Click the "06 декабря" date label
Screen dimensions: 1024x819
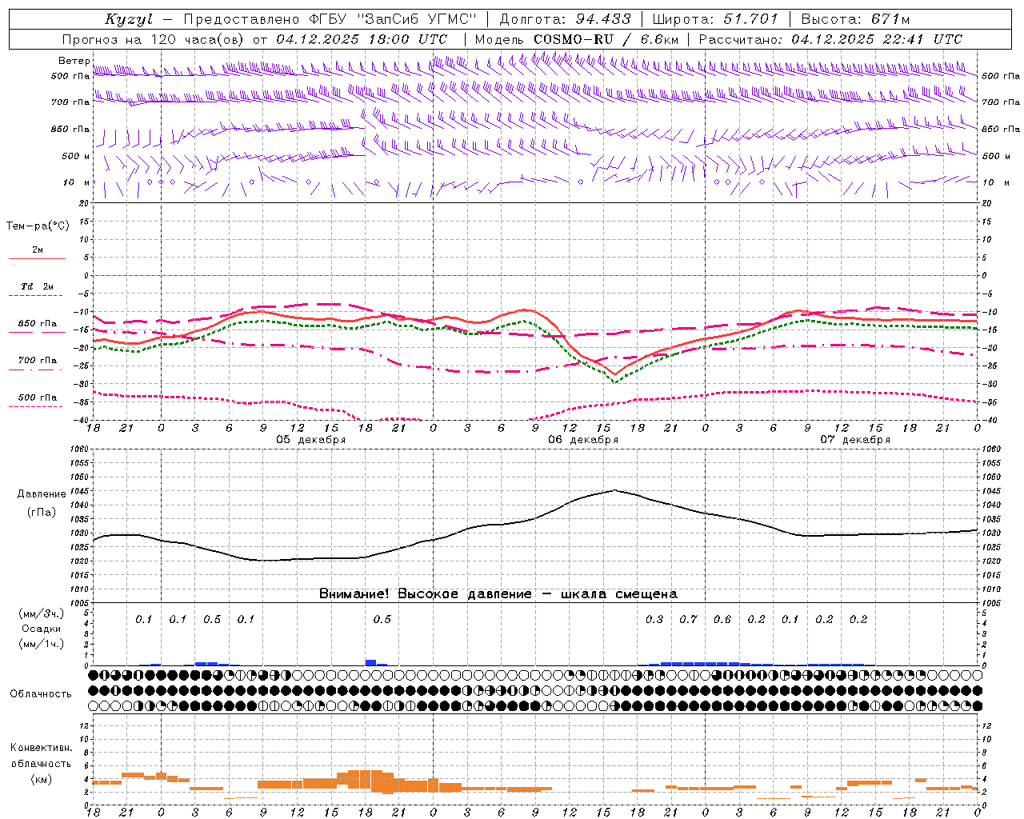pyautogui.click(x=583, y=440)
